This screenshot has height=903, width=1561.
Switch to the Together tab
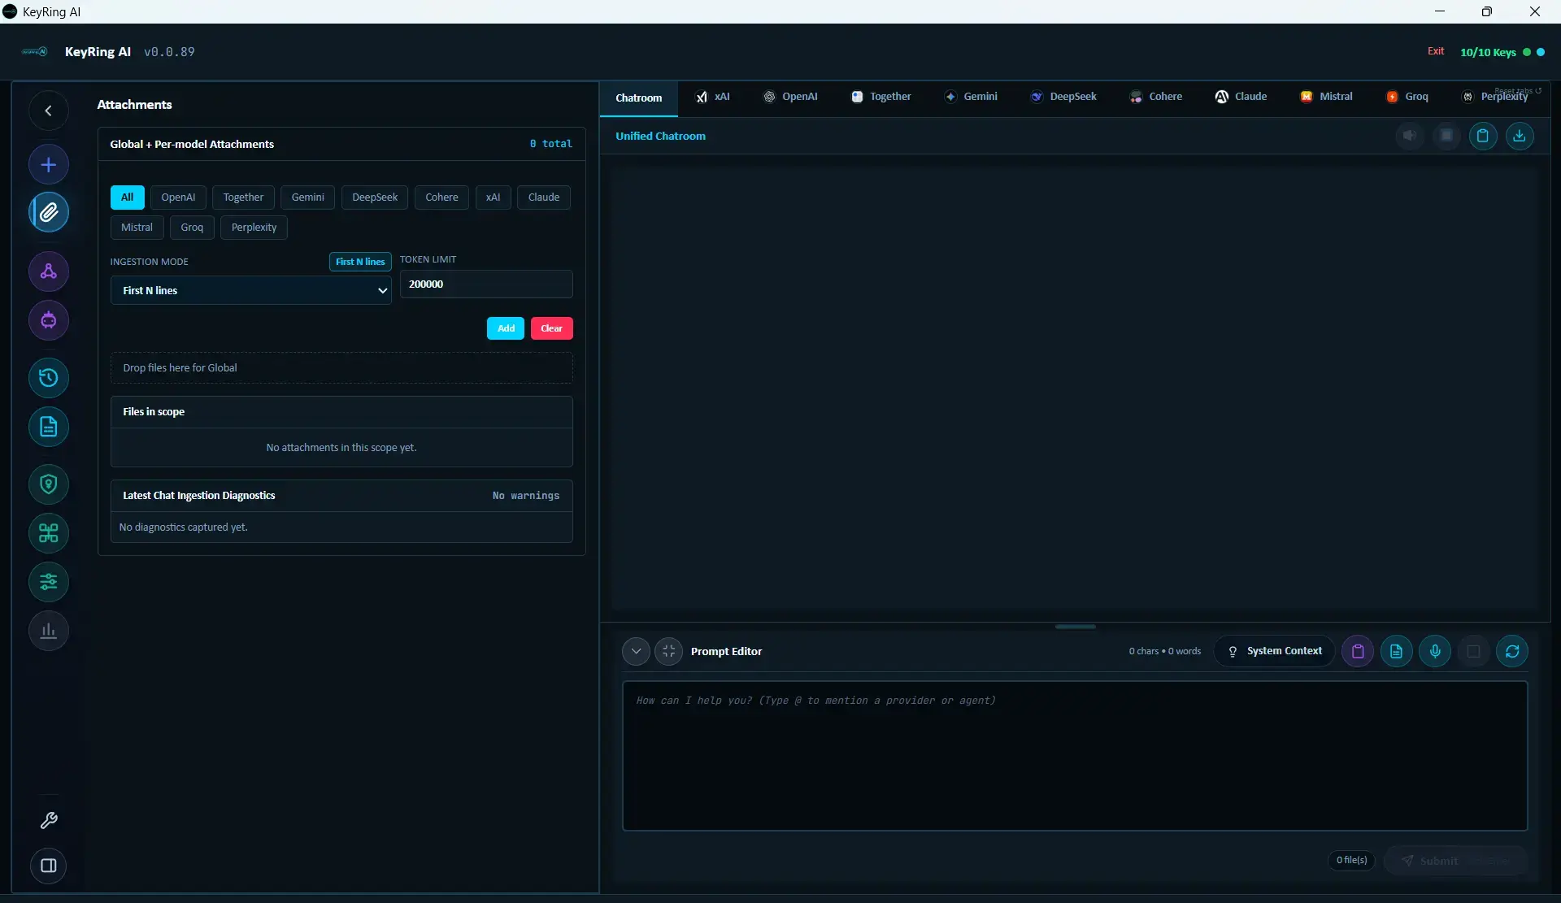881,97
